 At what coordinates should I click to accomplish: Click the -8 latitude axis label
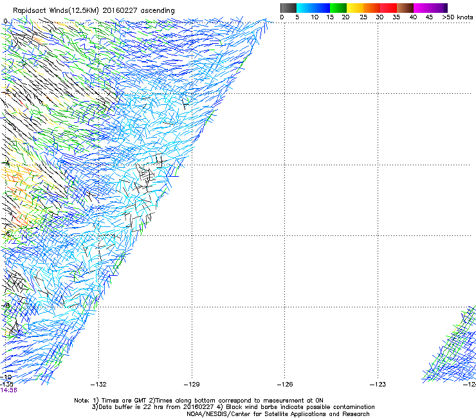(x=5, y=305)
